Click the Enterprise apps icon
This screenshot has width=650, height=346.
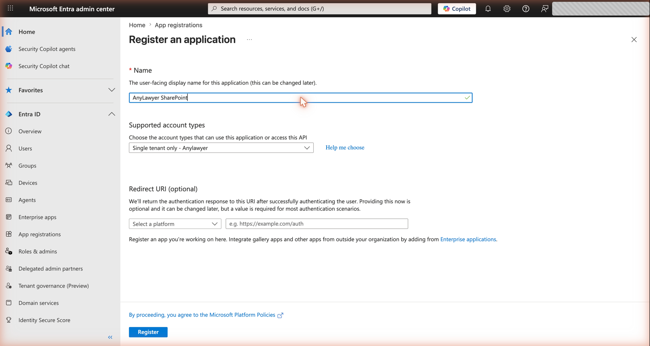pyautogui.click(x=9, y=217)
